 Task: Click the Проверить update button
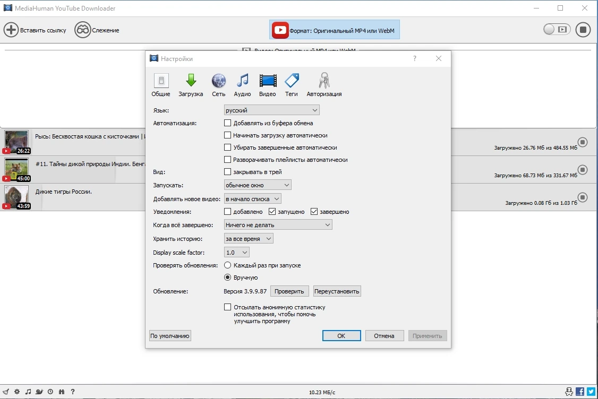pos(289,291)
